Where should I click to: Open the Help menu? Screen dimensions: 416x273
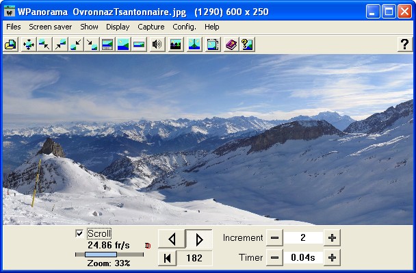coord(211,27)
